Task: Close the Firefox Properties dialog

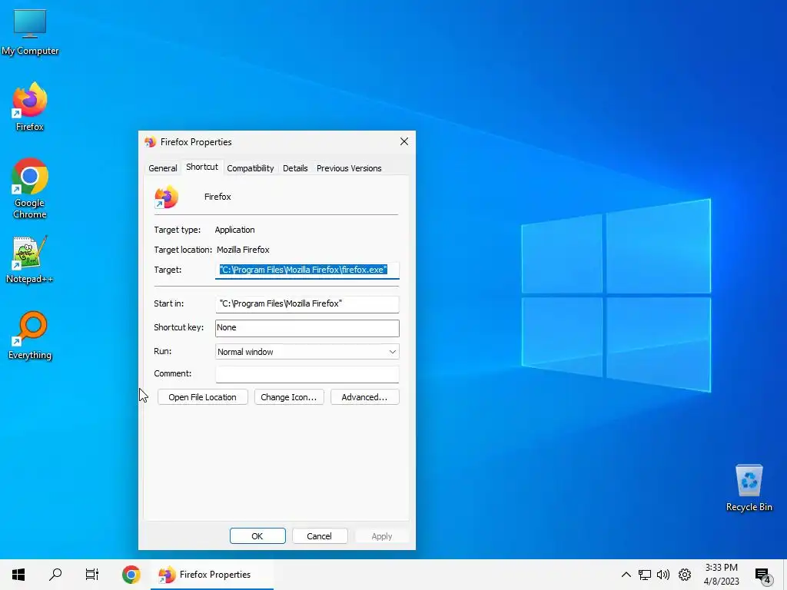Action: (404, 142)
